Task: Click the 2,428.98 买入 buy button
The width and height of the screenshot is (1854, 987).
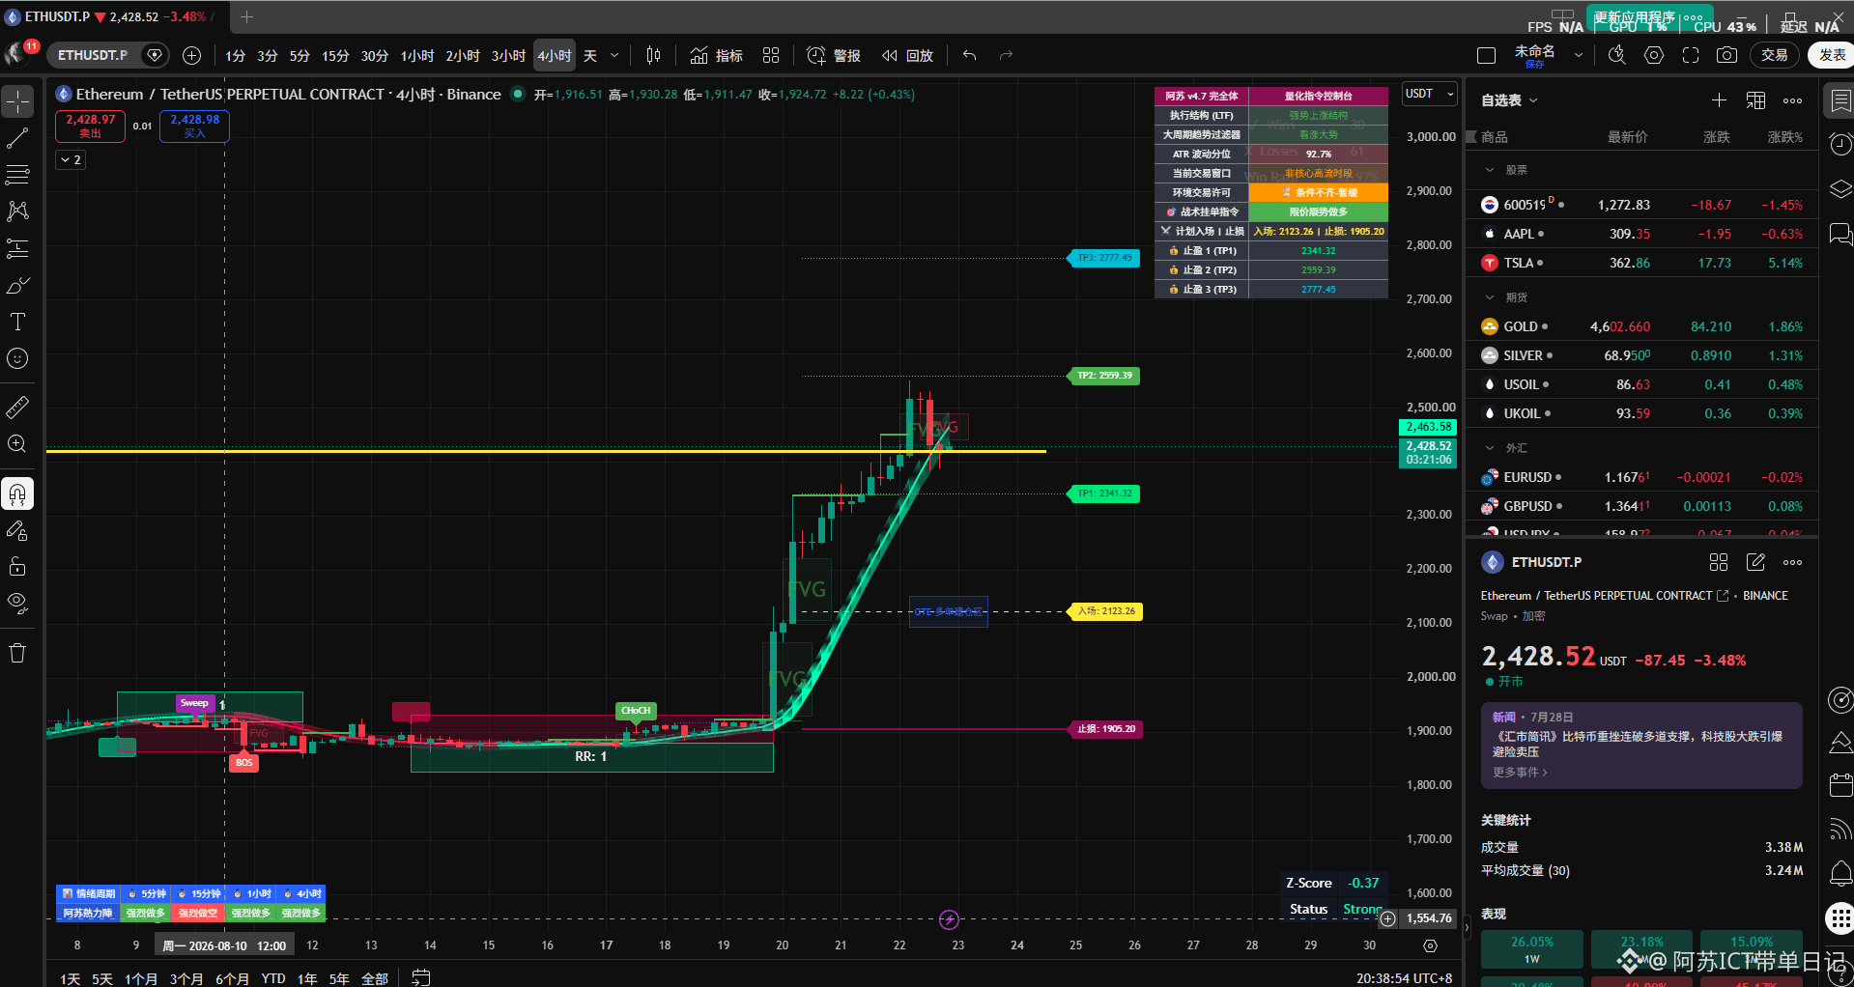Action: (x=194, y=126)
